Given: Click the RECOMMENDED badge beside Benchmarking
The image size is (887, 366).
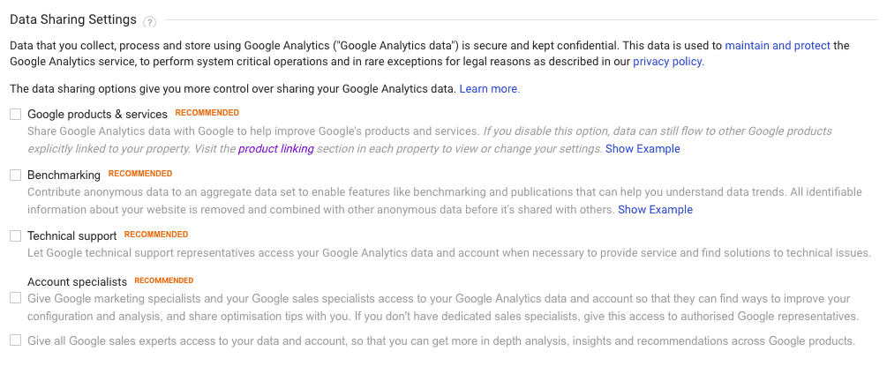Looking at the screenshot, I should point(140,174).
